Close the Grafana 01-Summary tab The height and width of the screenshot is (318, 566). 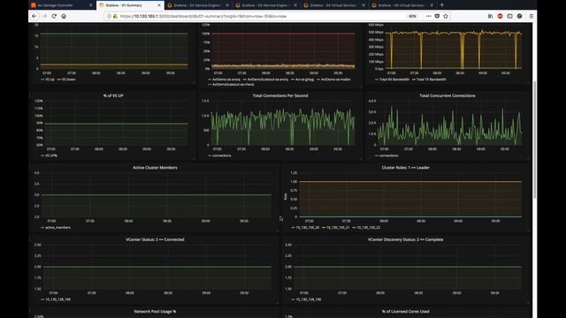(159, 5)
